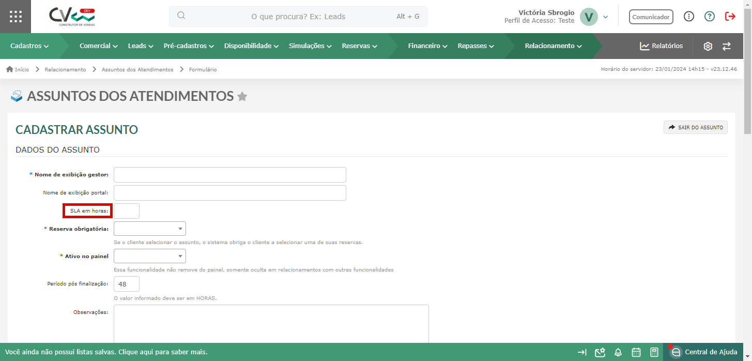This screenshot has height=361, width=752.
Task: Open the Disponibilidade menu
Action: [x=252, y=46]
